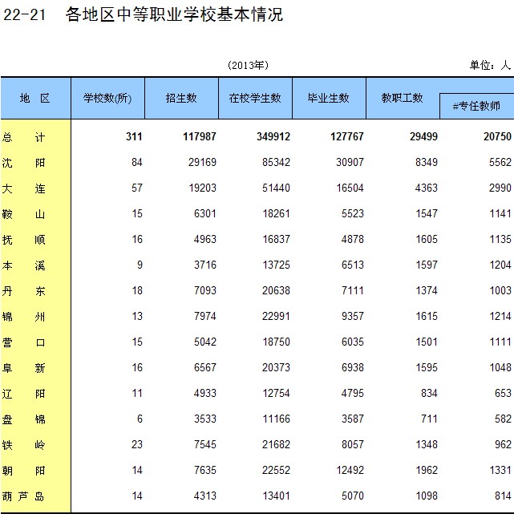Select Dandong graduates cell 7111
The image size is (514, 514).
point(353,290)
